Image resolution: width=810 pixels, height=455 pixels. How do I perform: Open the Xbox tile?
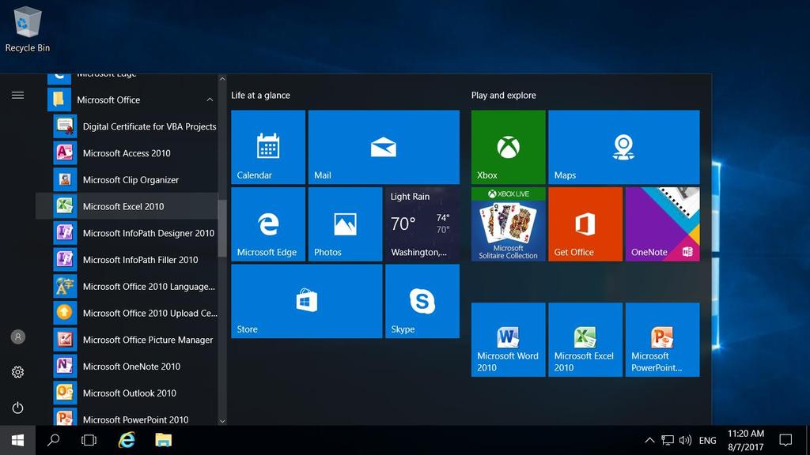pos(509,147)
